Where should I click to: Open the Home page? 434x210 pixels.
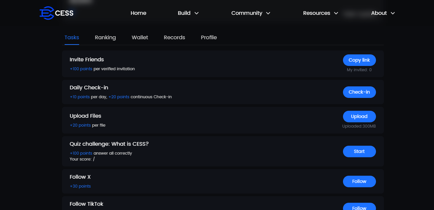(x=138, y=13)
